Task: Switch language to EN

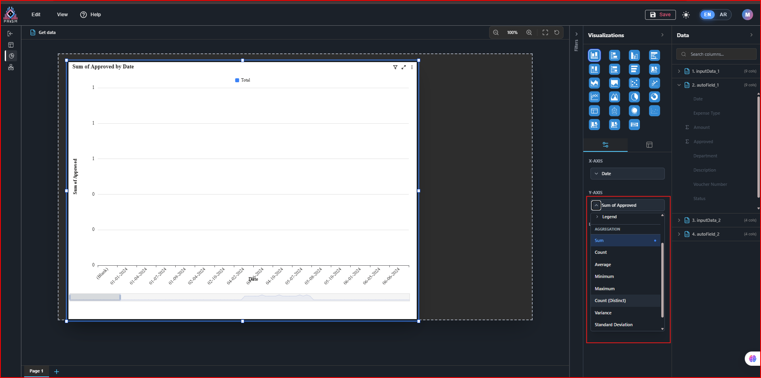Action: [707, 15]
